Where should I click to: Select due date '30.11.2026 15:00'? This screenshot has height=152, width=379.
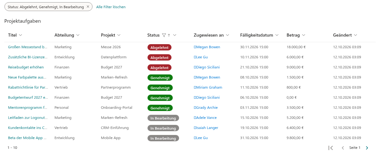[254, 47]
